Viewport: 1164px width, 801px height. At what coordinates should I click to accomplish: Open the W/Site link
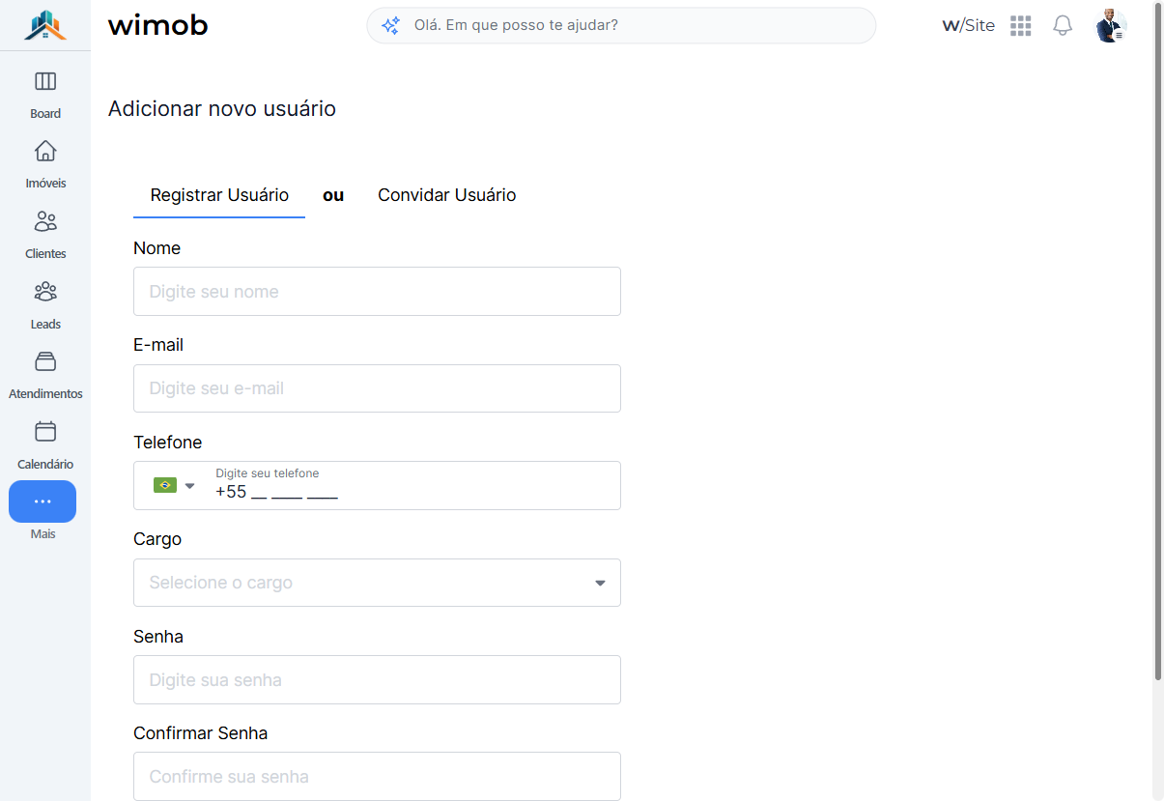pyautogui.click(x=968, y=26)
